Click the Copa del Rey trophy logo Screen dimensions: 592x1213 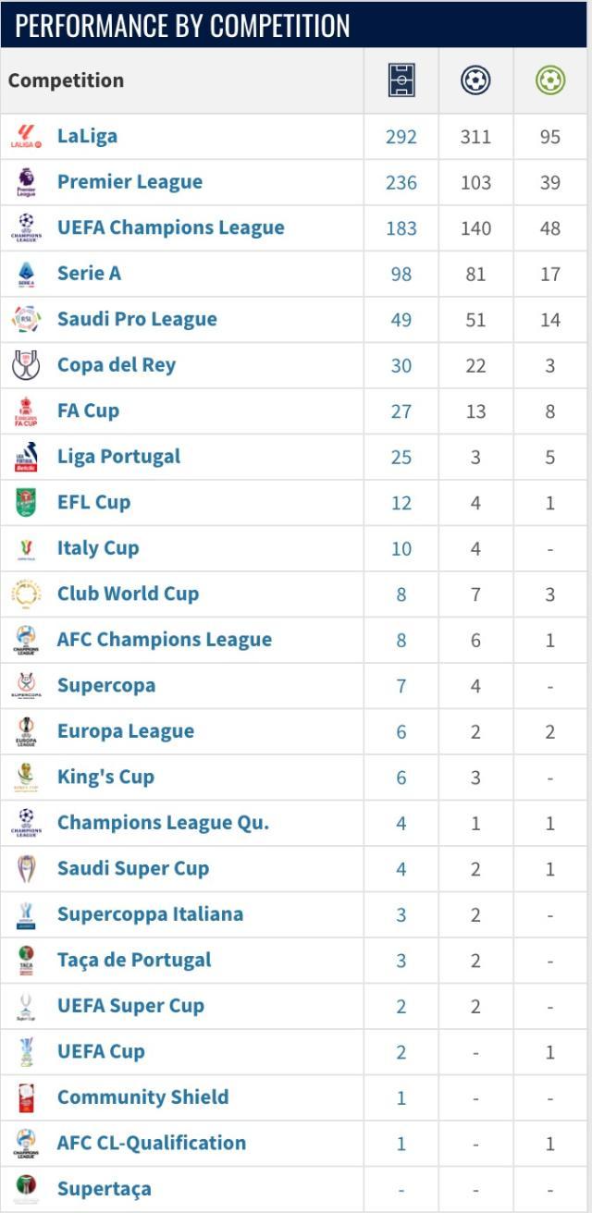[26, 365]
